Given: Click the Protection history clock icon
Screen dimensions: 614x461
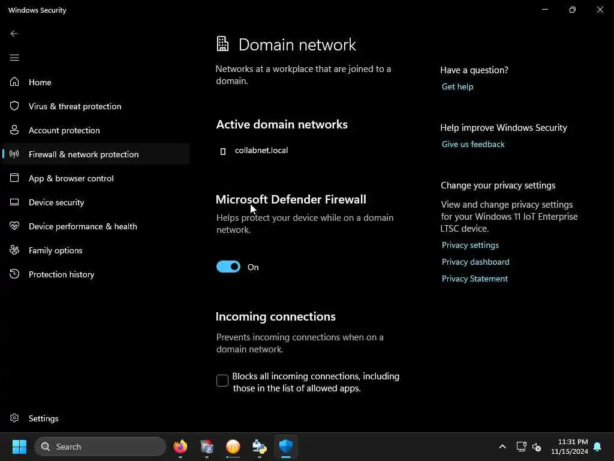Looking at the screenshot, I should tap(14, 274).
